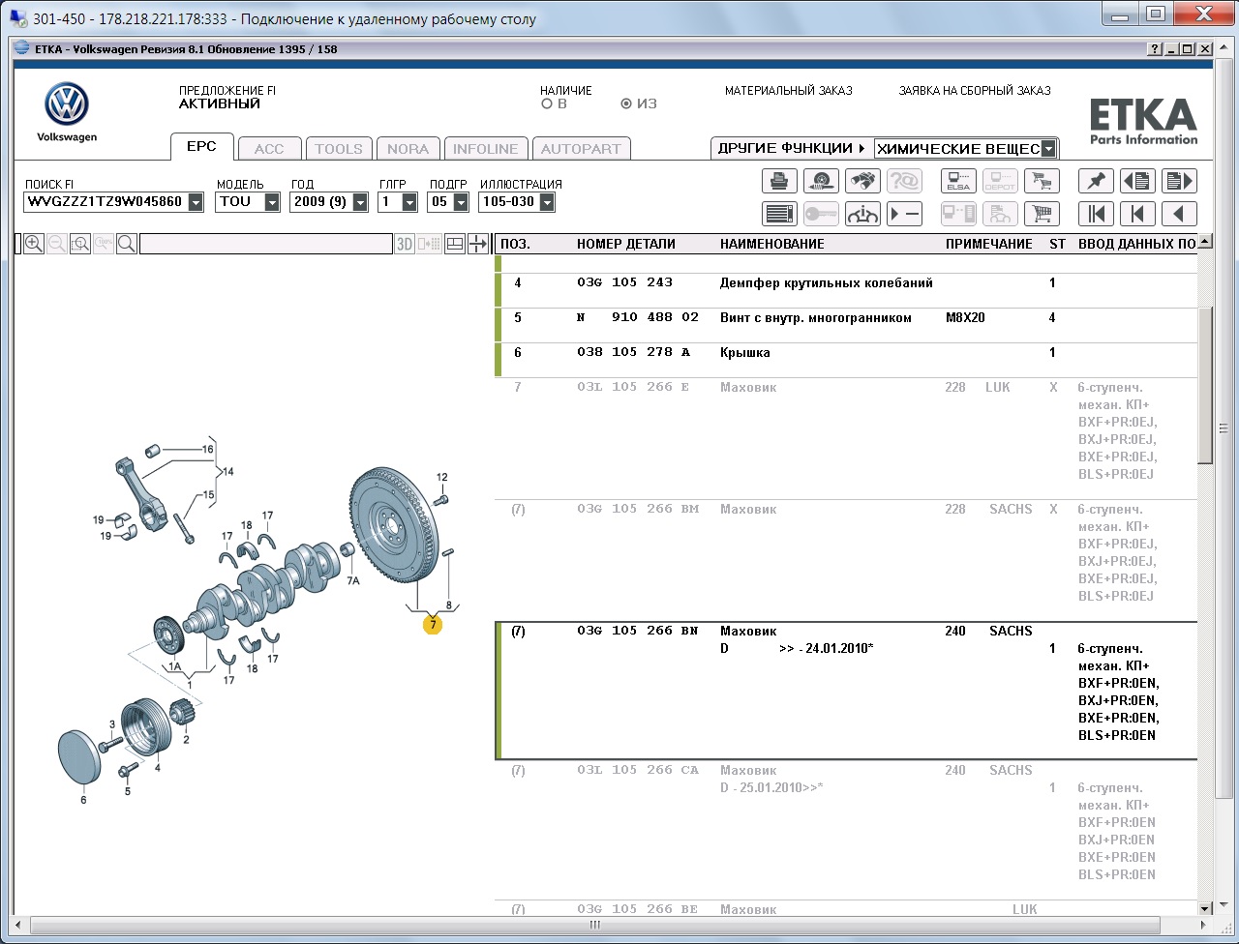Click the vehicle info icon with 'i'

[862, 214]
